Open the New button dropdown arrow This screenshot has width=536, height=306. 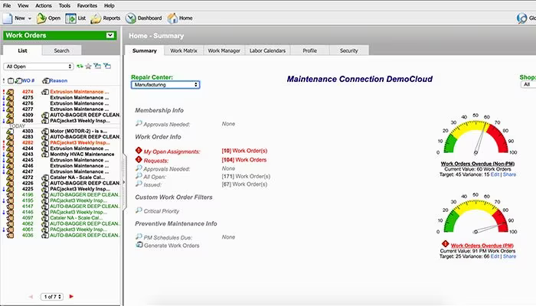point(30,18)
